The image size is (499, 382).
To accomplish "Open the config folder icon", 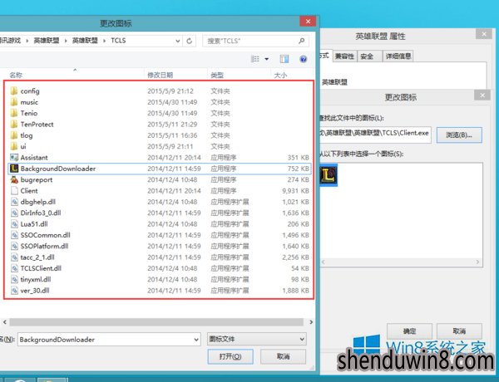I will click(14, 91).
